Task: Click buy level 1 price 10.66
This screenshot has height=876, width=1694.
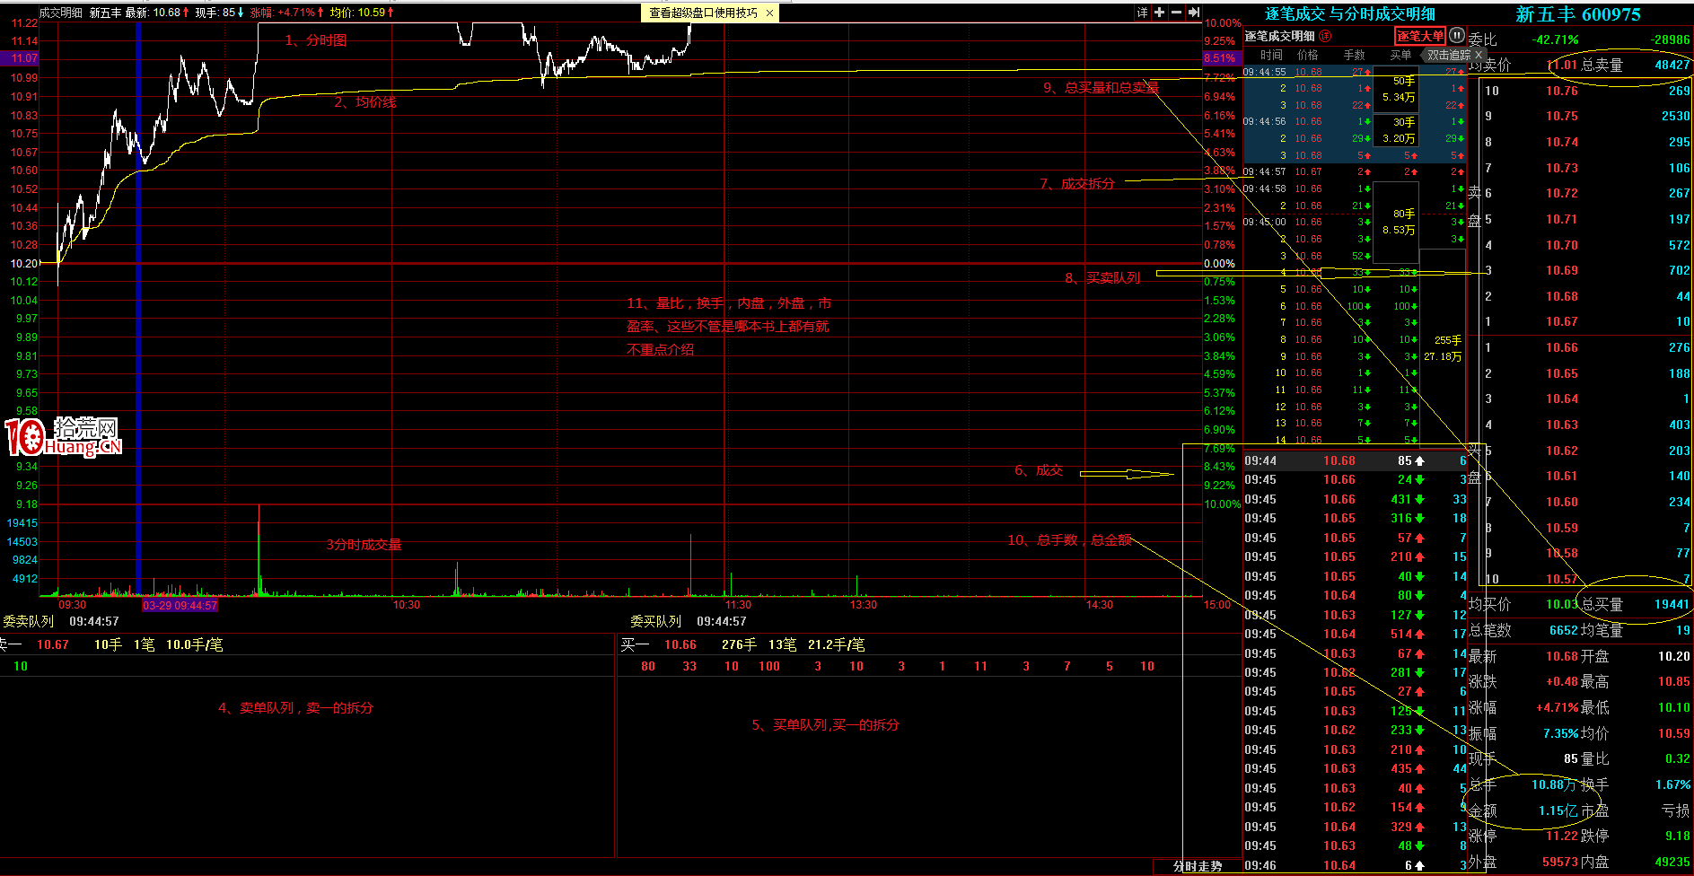Action: pos(1561,347)
